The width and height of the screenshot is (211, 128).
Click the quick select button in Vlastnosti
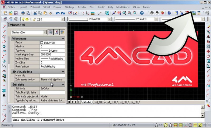pyautogui.click(x=51, y=32)
